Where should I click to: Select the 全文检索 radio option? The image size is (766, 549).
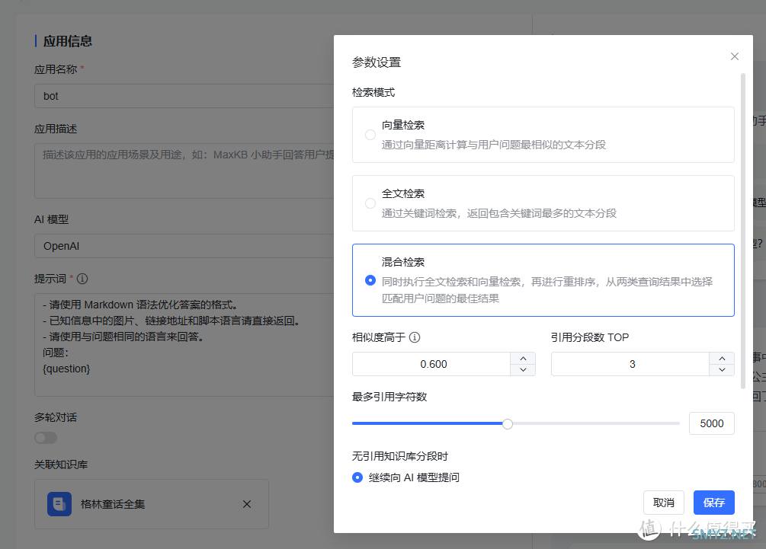(x=370, y=203)
